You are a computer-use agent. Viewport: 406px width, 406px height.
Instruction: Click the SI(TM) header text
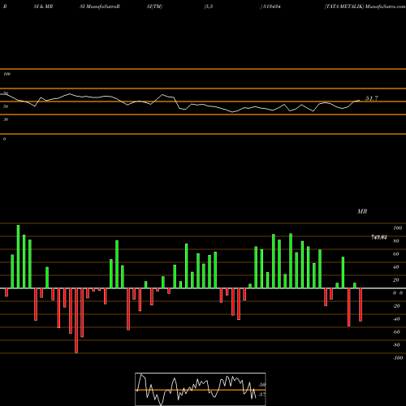(x=154, y=6)
